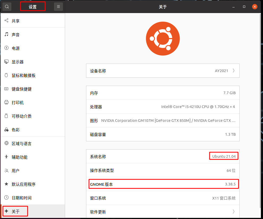The height and width of the screenshot is (219, 263).
Task: Open 日期和时间 settings
Action: tap(33, 198)
